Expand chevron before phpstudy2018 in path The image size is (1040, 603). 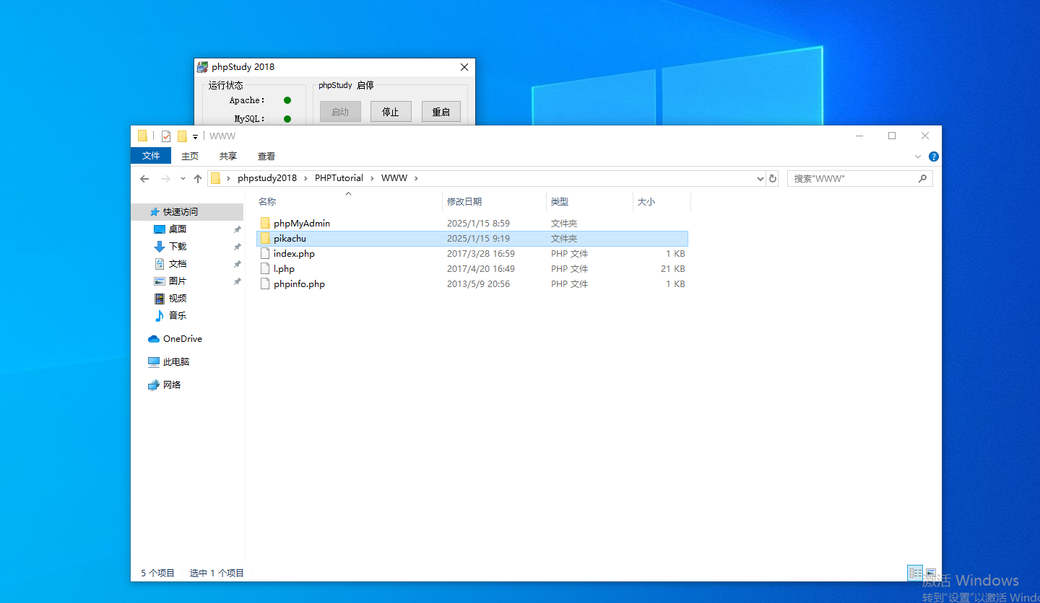click(x=228, y=178)
